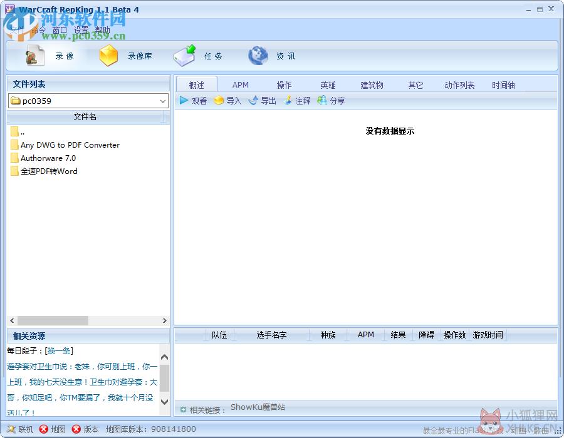Viewport: 564px width, 438px height.
Task: Switch to the 其它 tab
Action: pyautogui.click(x=416, y=85)
